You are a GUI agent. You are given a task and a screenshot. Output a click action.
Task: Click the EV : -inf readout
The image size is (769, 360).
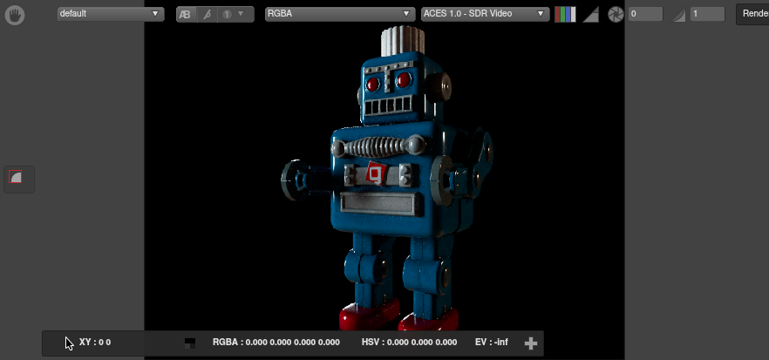click(x=492, y=343)
